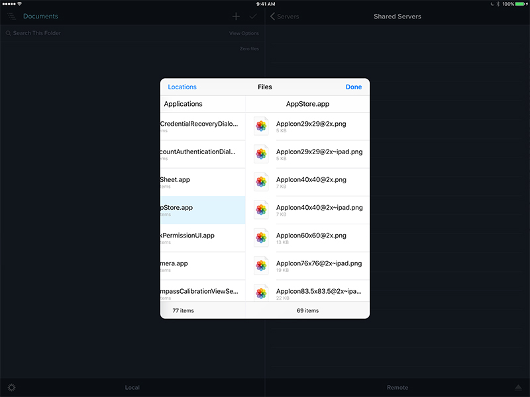Tap the Wi-Fi status icon

pyautogui.click(x=20, y=4)
